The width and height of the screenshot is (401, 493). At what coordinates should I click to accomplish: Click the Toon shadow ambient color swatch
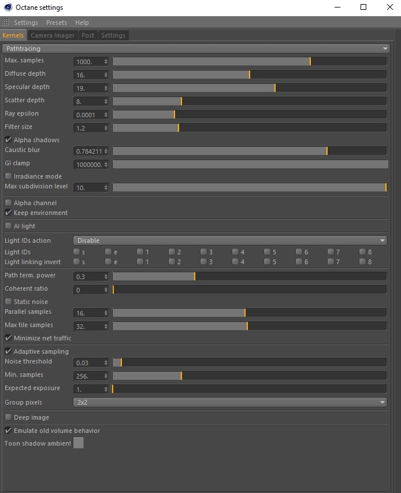(x=78, y=443)
